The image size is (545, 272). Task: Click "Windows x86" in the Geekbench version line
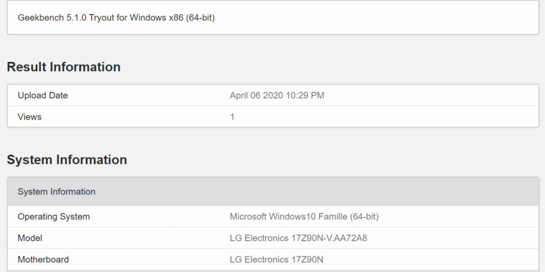pos(155,18)
